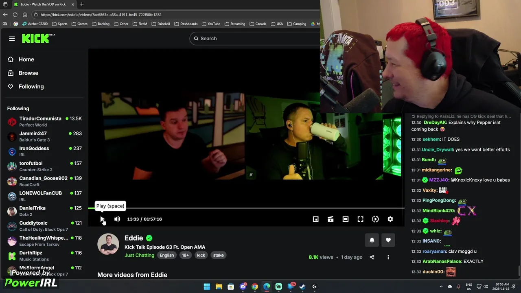Open LONEWOLFFanCUB channel
The width and height of the screenshot is (521, 293).
tap(44, 196)
